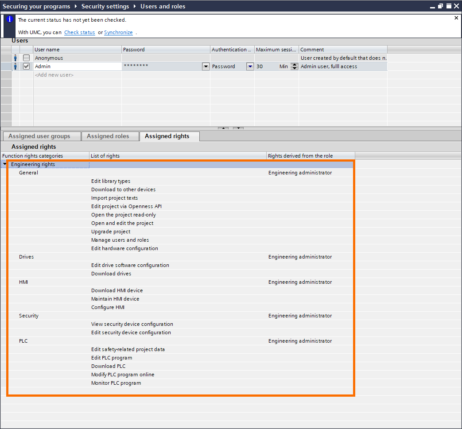462x429 pixels.
Task: Click the embed window icon in the title bar
Action: tap(448, 6)
